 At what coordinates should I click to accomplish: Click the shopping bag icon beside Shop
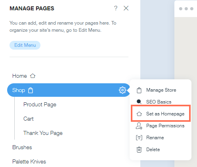(x=31, y=90)
